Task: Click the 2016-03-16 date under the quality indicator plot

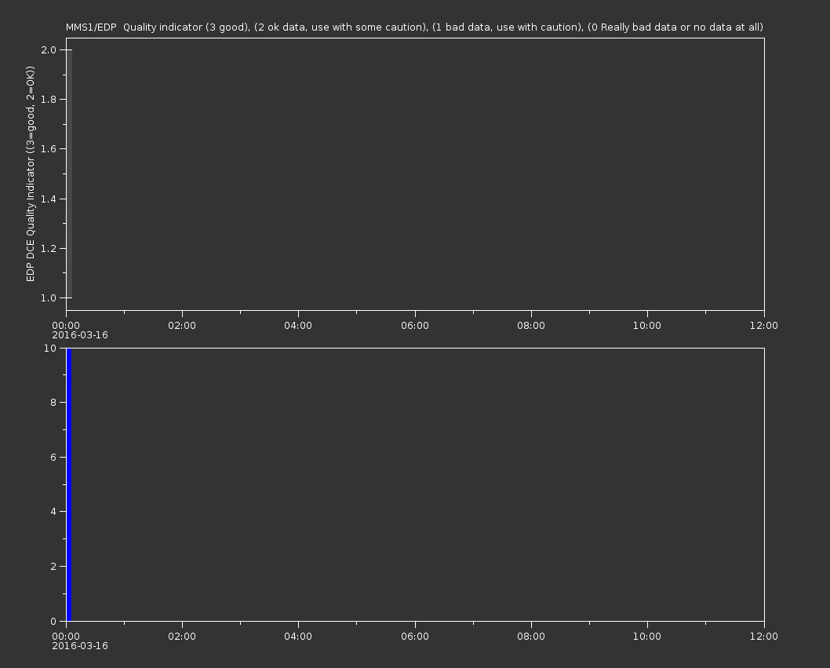Action: pyautogui.click(x=80, y=335)
